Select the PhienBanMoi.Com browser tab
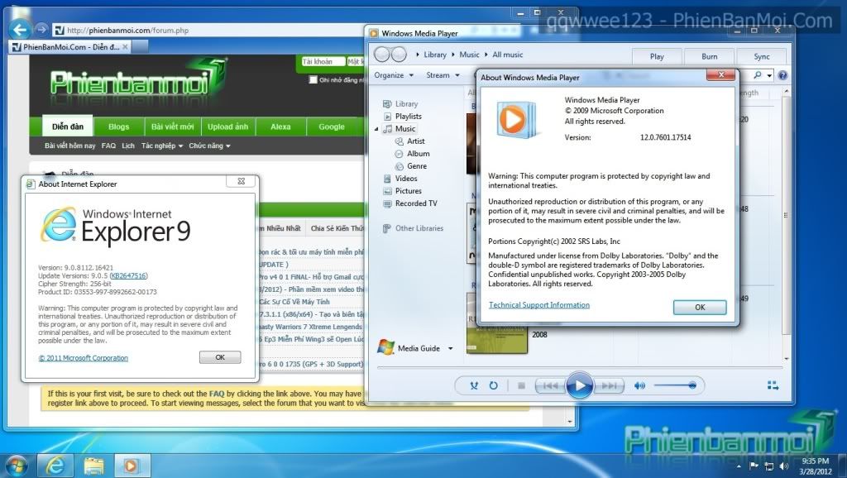The height and width of the screenshot is (478, 847). pyautogui.click(x=70, y=47)
